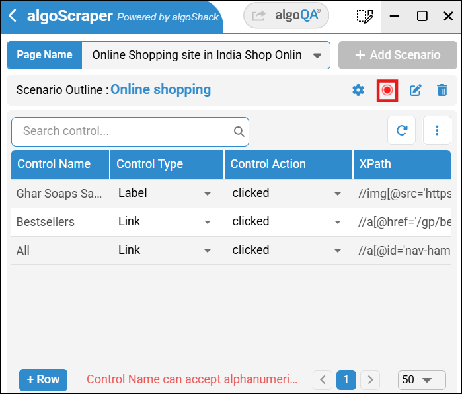Select page 1 in pagination
Image resolution: width=462 pixels, height=394 pixels.
click(x=346, y=379)
